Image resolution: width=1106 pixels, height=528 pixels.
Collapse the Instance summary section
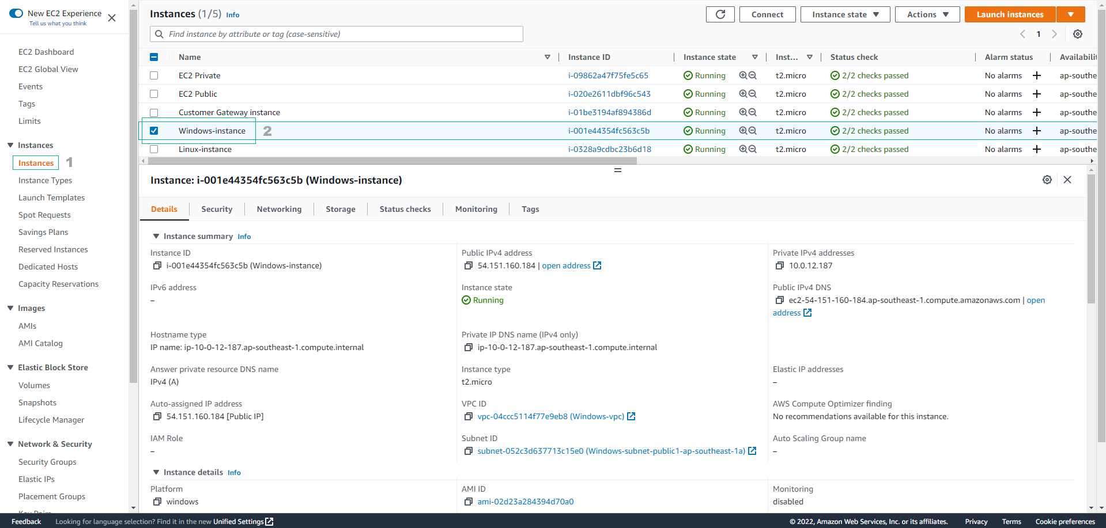click(x=156, y=236)
